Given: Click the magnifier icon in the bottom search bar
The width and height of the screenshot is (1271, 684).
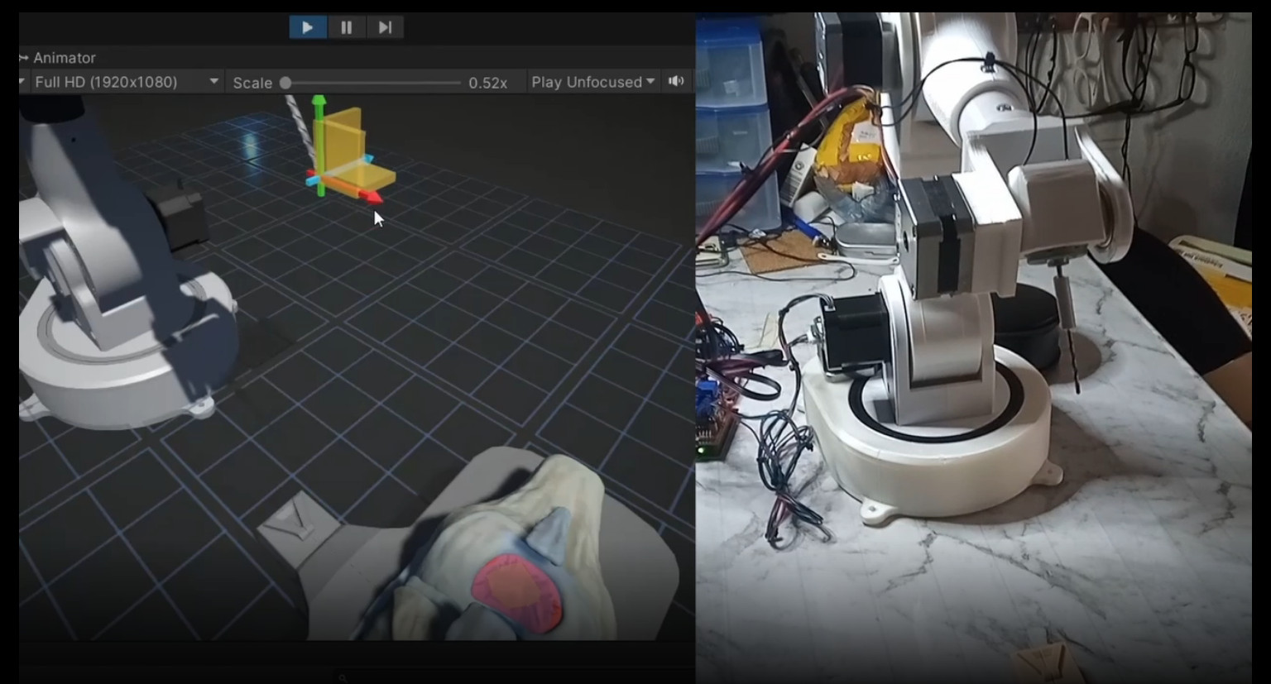Looking at the screenshot, I should pyautogui.click(x=343, y=677).
